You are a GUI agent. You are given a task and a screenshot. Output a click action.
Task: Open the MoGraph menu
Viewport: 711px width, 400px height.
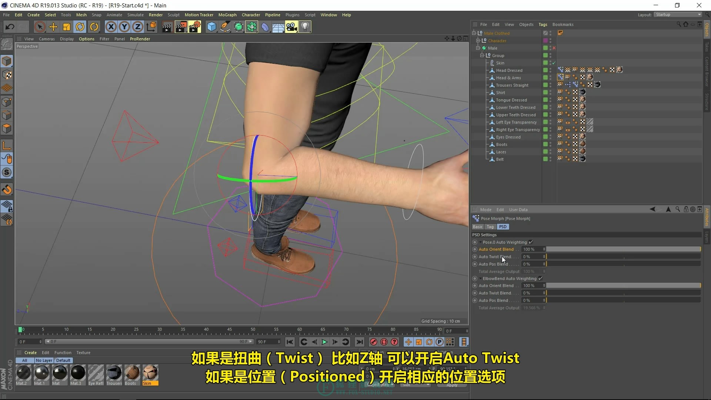coord(227,15)
